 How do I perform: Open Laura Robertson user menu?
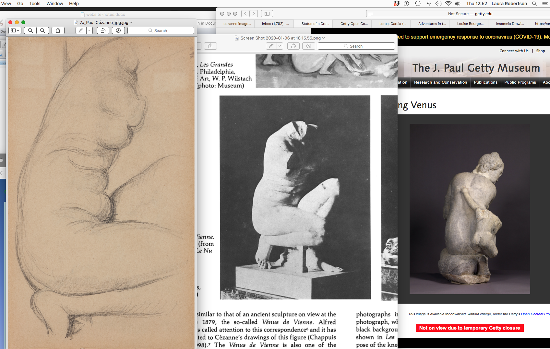point(509,4)
